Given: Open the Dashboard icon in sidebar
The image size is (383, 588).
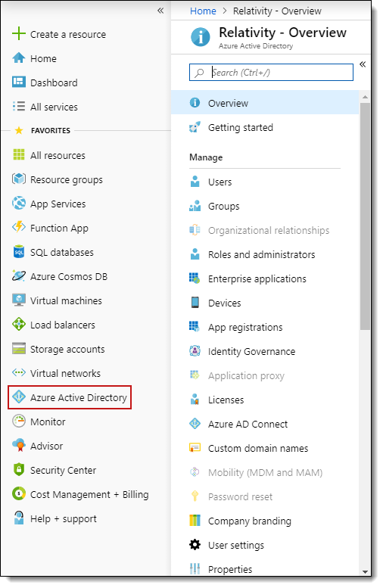Looking at the screenshot, I should (x=19, y=82).
